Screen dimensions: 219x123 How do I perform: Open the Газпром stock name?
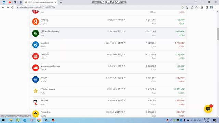[45, 43]
